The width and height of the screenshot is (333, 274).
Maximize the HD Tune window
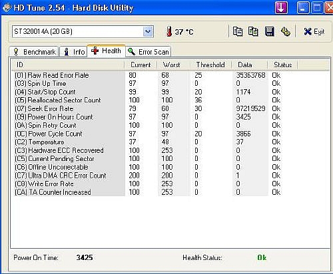click(x=317, y=8)
